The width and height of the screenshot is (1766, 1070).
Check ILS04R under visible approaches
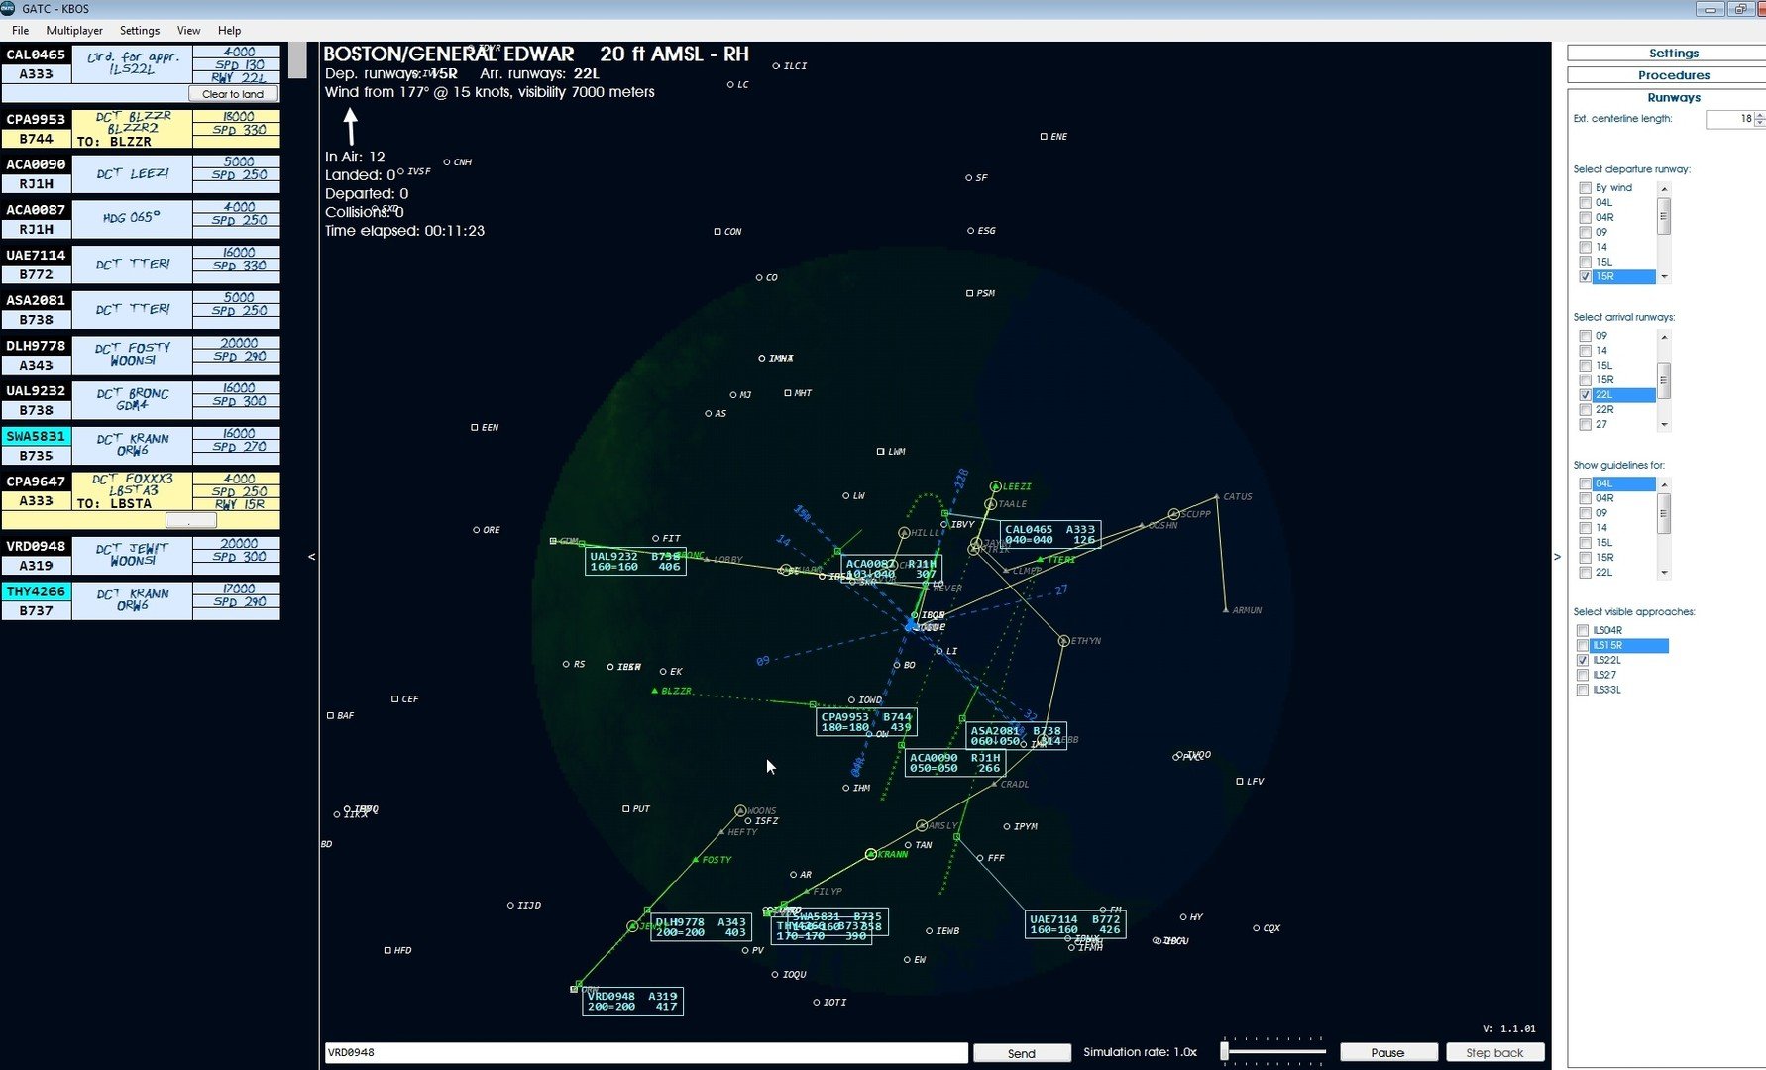click(1583, 630)
